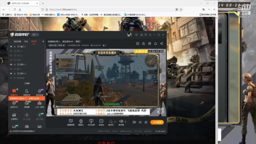Viewport: 256px width, 144px height.
Task: Click 修改 to edit stream title
Action: pos(78,42)
